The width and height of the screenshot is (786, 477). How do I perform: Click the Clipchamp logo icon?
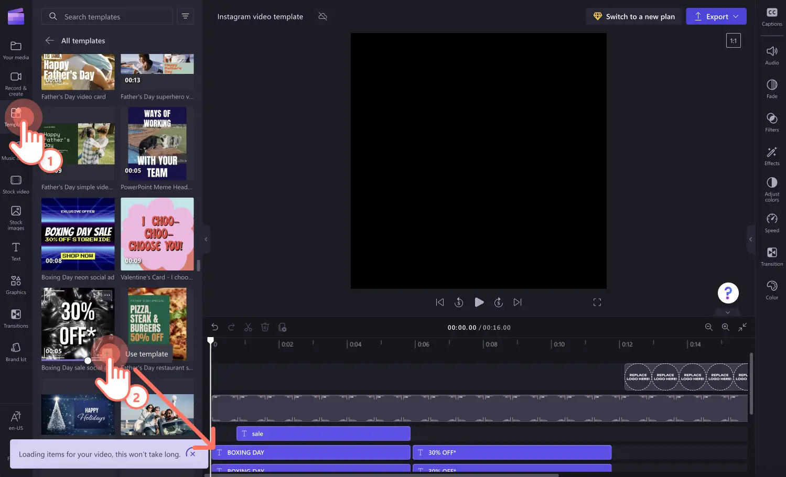tap(16, 16)
